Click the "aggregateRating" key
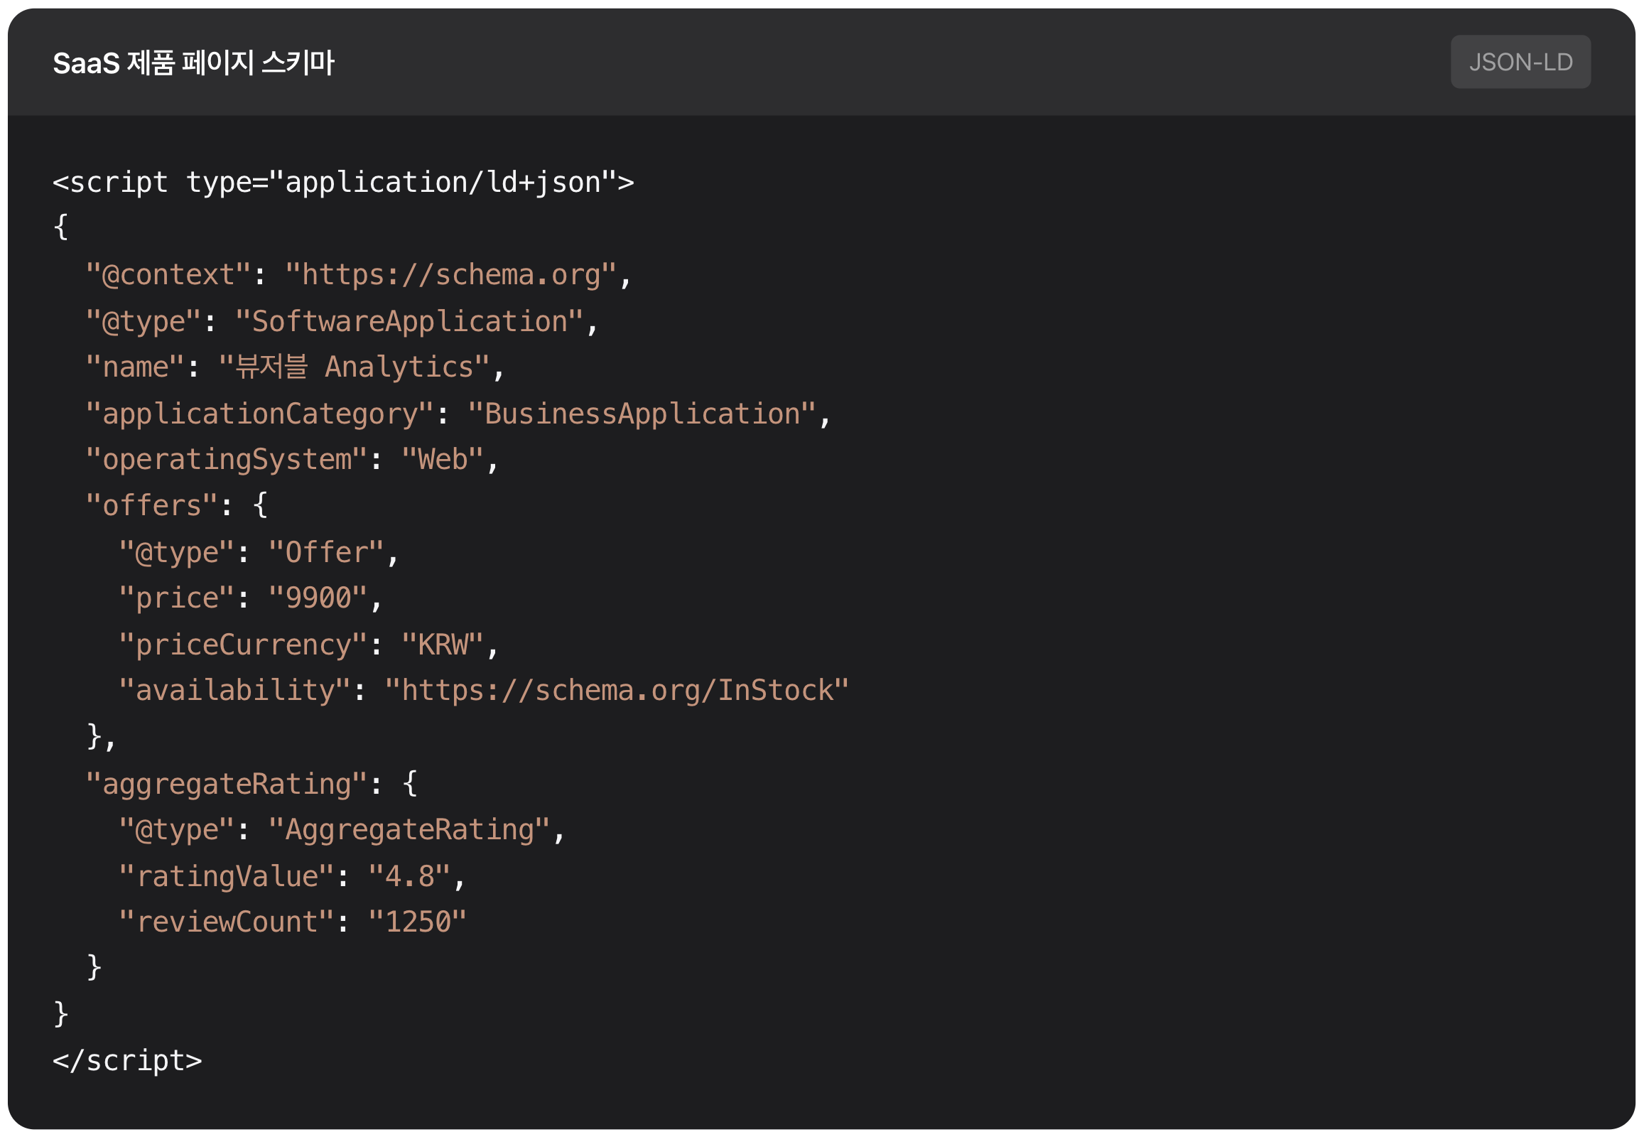1644x1137 pixels. pos(226,784)
